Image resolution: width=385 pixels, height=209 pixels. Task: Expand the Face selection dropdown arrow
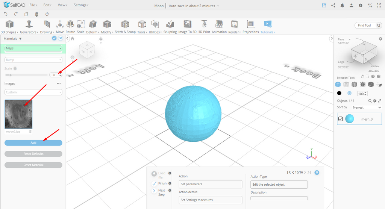350,39
